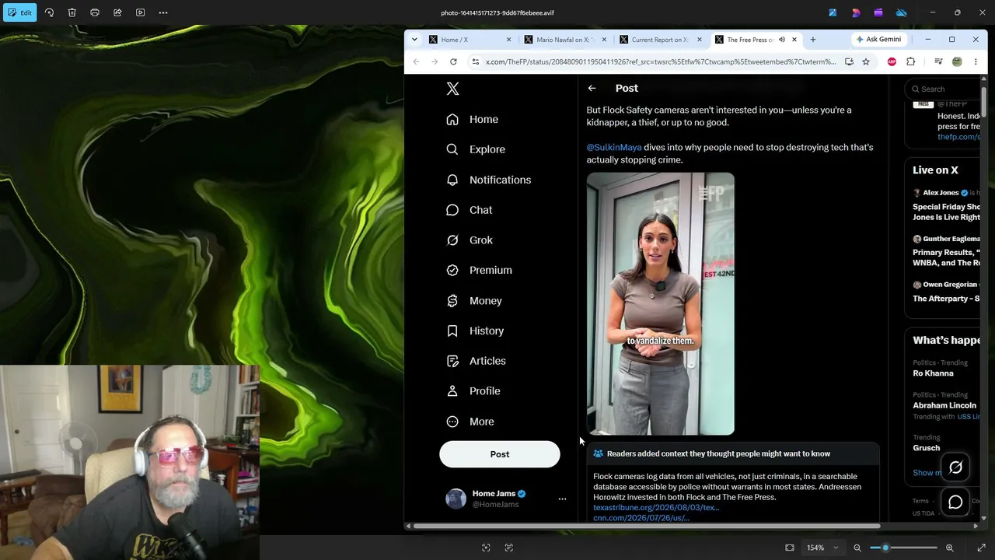Open Articles in X sidebar
Image resolution: width=995 pixels, height=560 pixels.
477,361
